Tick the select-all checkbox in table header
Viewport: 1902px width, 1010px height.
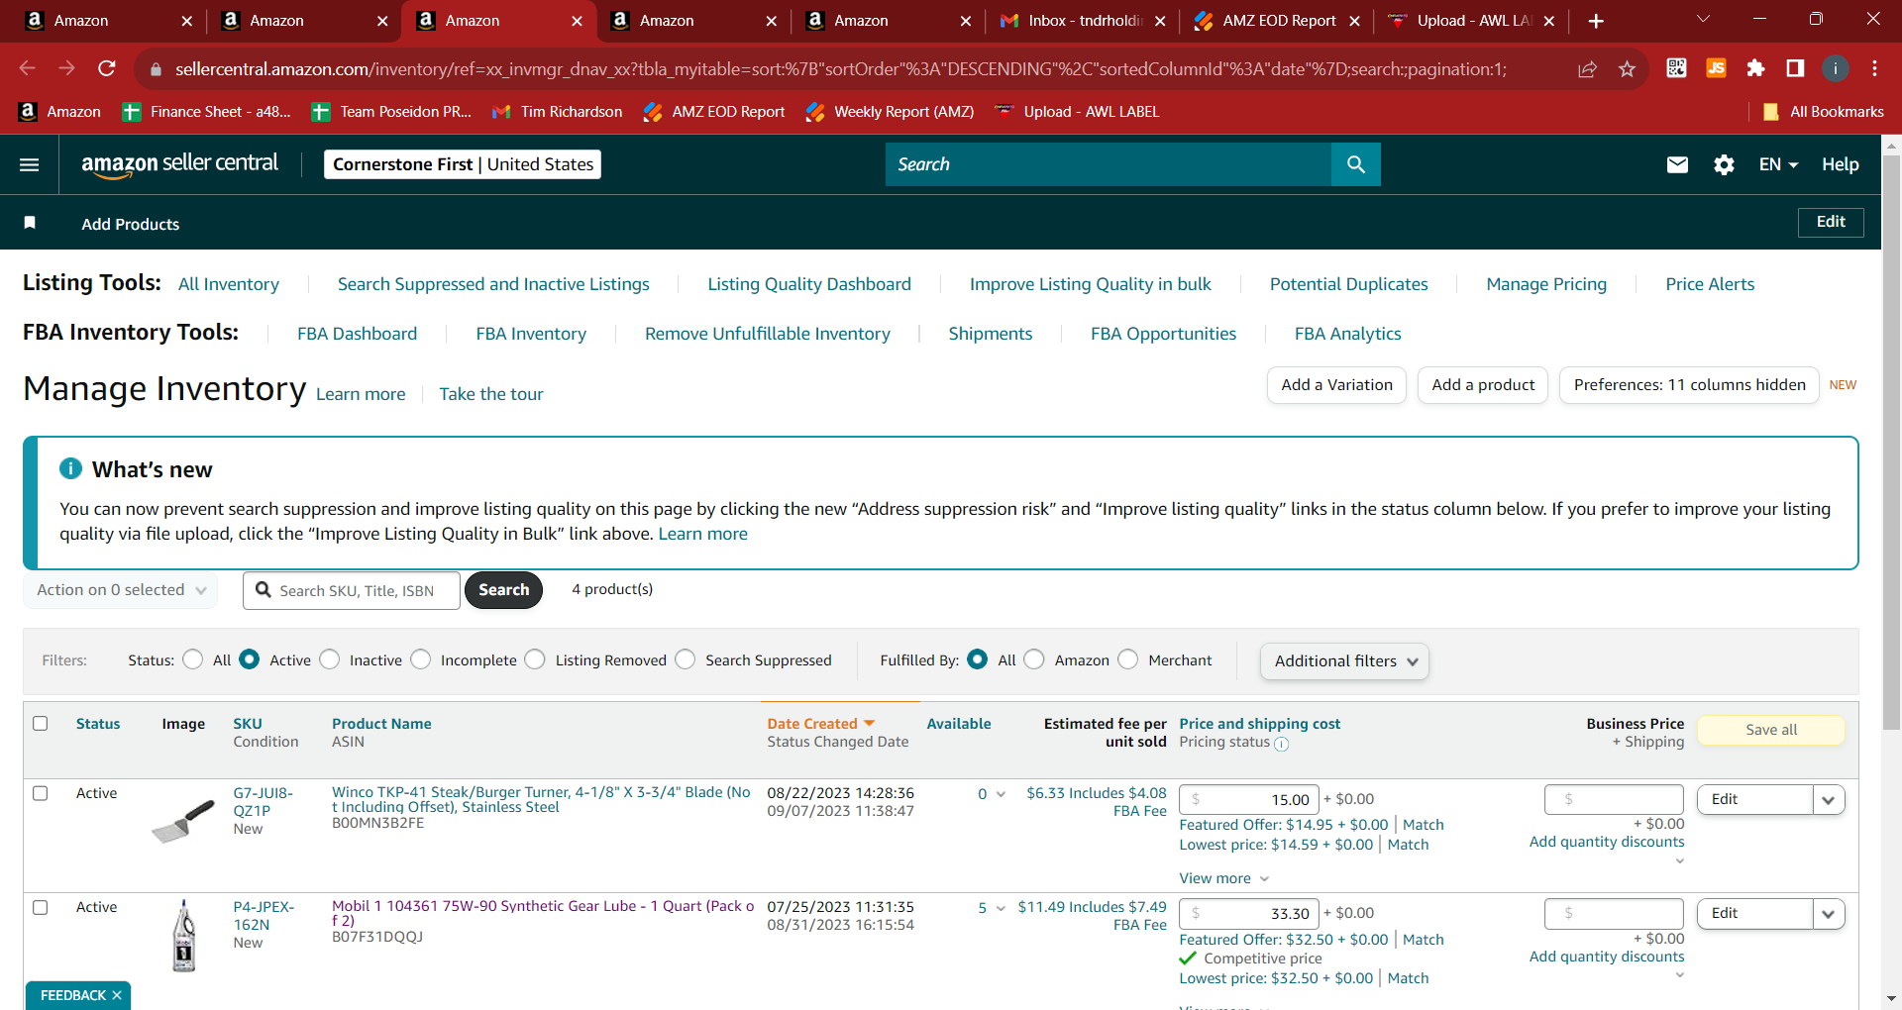point(41,724)
